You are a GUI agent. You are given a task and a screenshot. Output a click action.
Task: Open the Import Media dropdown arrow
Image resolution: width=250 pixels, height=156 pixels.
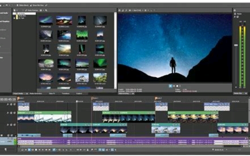(x=17, y=10)
